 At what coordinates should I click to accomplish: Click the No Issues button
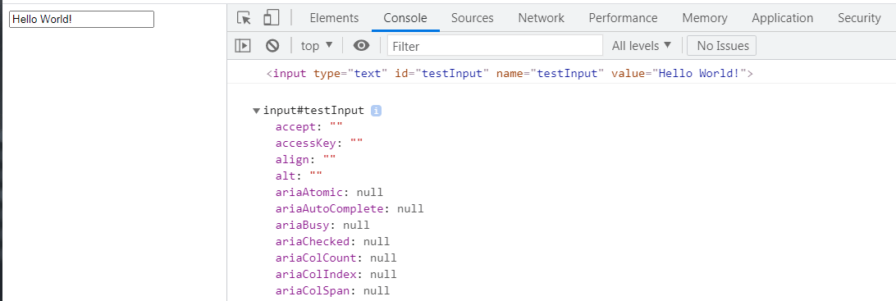[x=722, y=46]
